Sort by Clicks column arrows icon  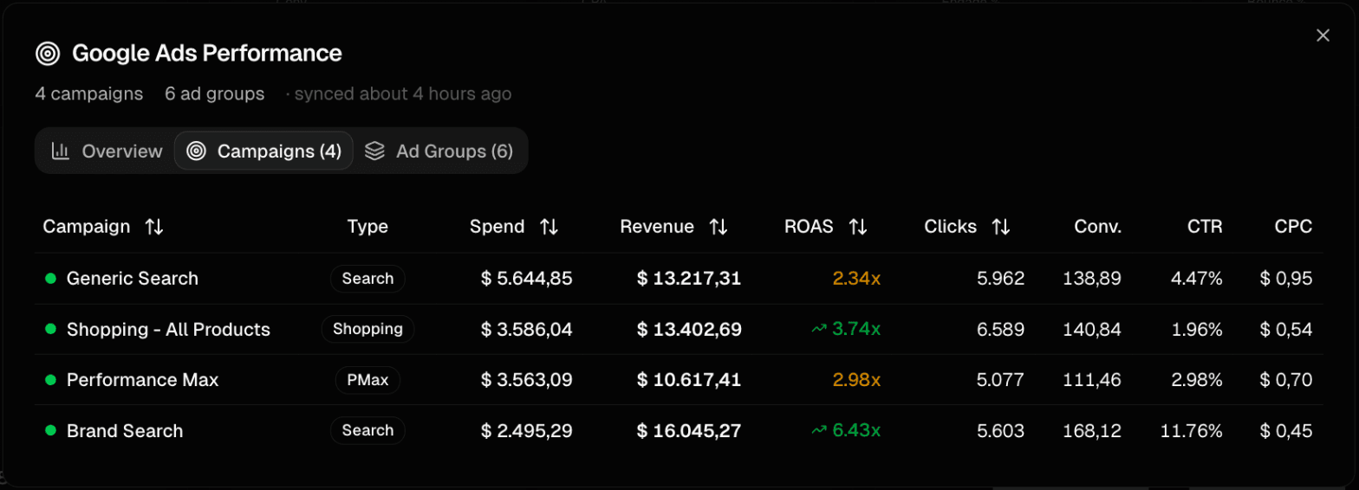tap(1001, 227)
